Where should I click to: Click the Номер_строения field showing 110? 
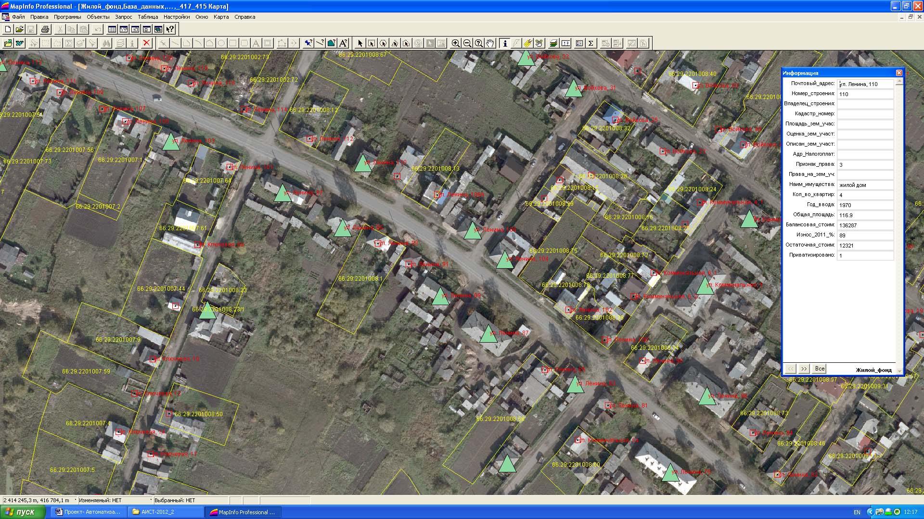click(865, 94)
